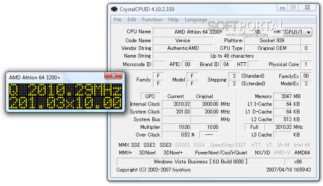This screenshot has width=323, height=186.
Task: Click the L2 Cache value 512
Action: 283,119
